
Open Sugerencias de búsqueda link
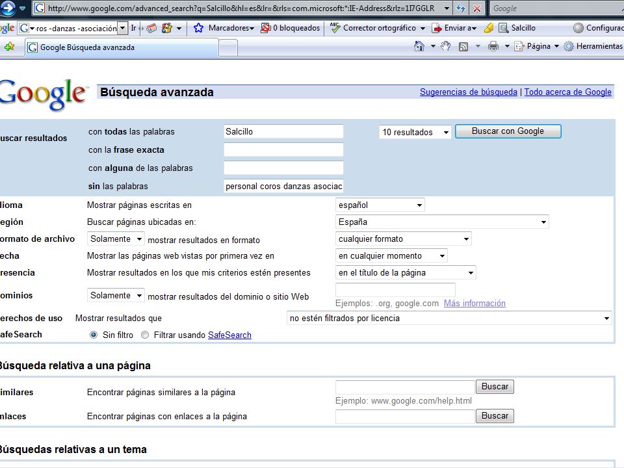point(469,92)
